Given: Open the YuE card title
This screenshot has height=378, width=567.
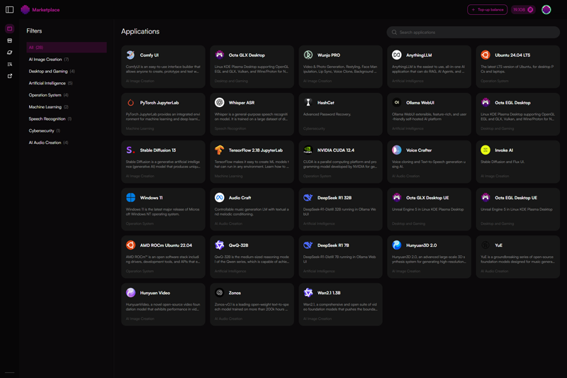Looking at the screenshot, I should (x=498, y=245).
